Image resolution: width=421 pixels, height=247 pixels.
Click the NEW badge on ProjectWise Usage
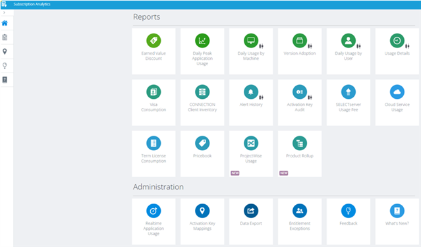pyautogui.click(x=235, y=173)
